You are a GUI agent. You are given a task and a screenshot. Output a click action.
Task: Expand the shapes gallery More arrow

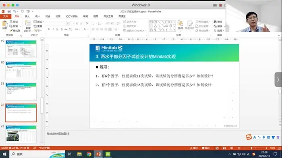coord(174,30)
